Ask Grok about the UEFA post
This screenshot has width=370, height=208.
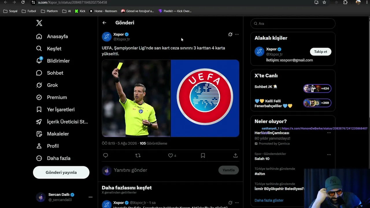coord(230,34)
